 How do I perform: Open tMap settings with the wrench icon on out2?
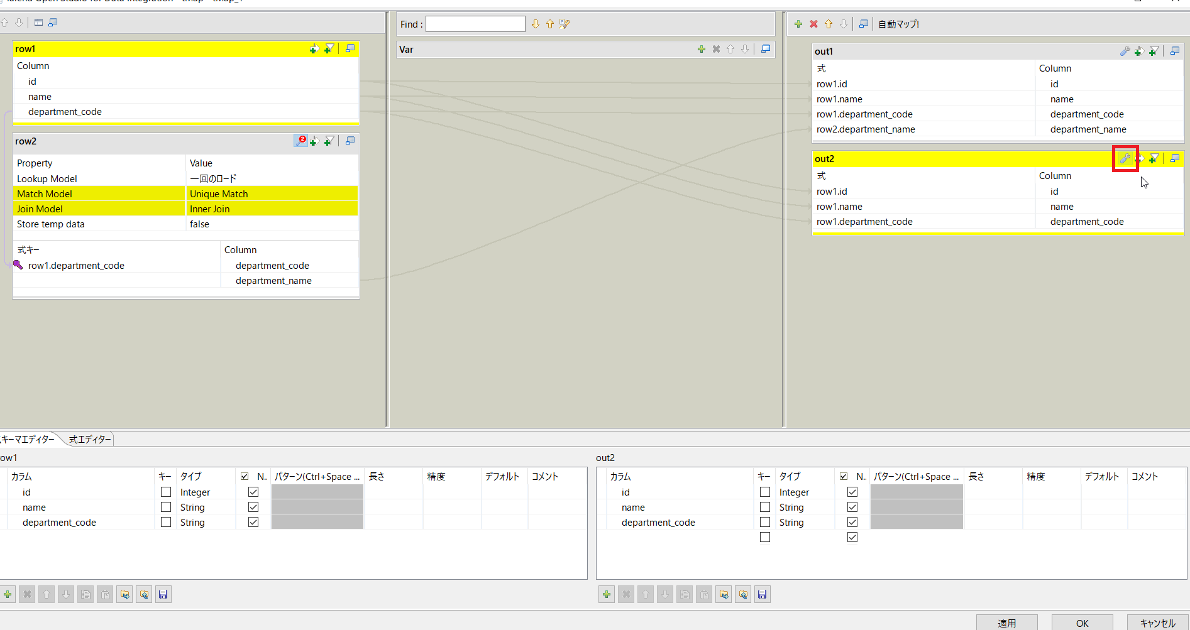pyautogui.click(x=1125, y=158)
